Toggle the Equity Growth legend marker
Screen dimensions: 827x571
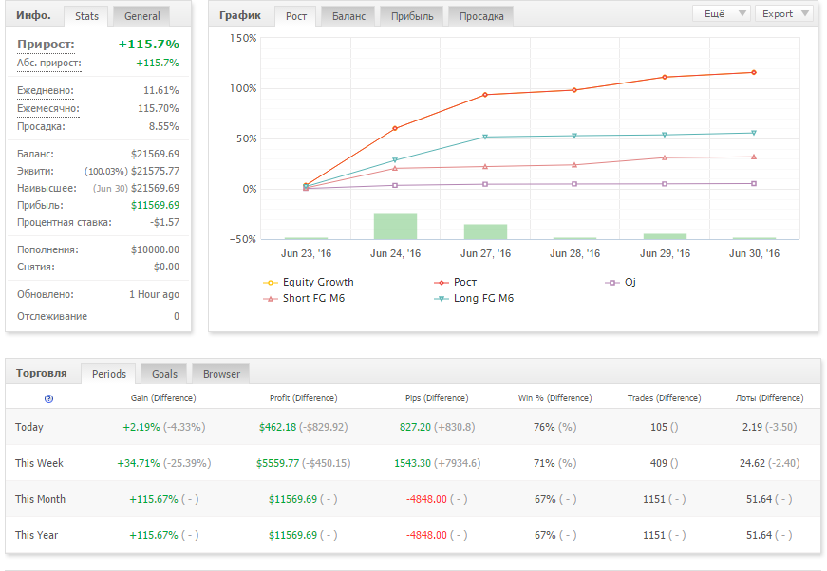pos(270,283)
